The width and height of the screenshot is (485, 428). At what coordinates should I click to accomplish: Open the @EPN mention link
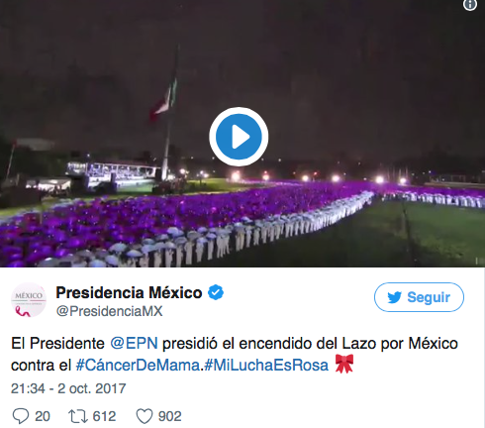tap(134, 344)
